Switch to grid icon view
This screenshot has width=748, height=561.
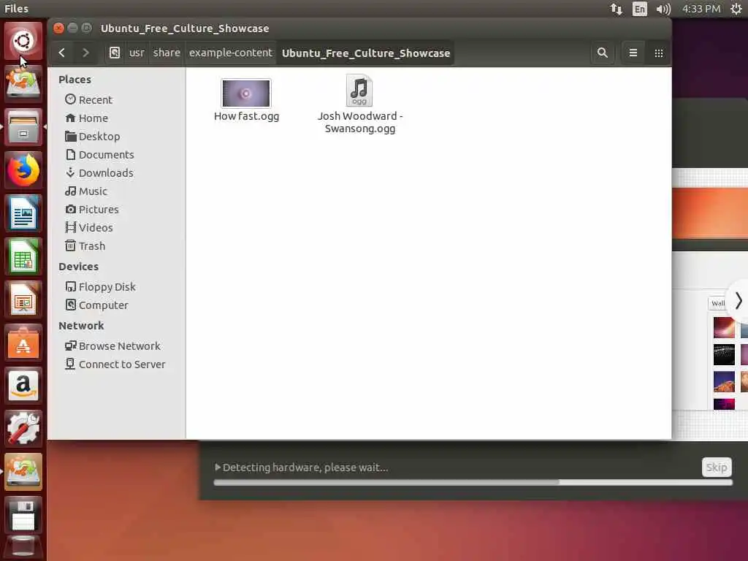[658, 53]
